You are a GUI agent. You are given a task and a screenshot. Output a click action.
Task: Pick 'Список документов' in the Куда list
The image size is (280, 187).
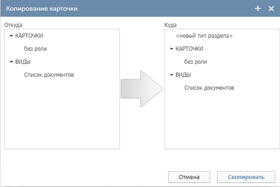[209, 87]
